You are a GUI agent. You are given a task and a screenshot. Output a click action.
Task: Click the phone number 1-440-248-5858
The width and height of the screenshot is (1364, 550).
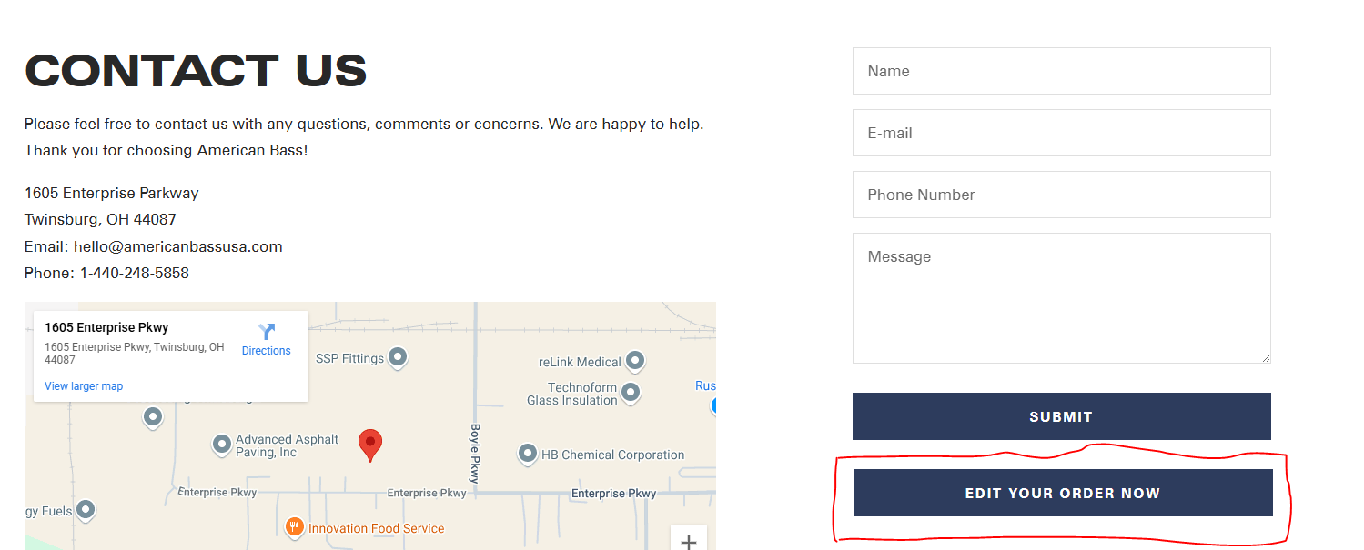click(x=135, y=273)
